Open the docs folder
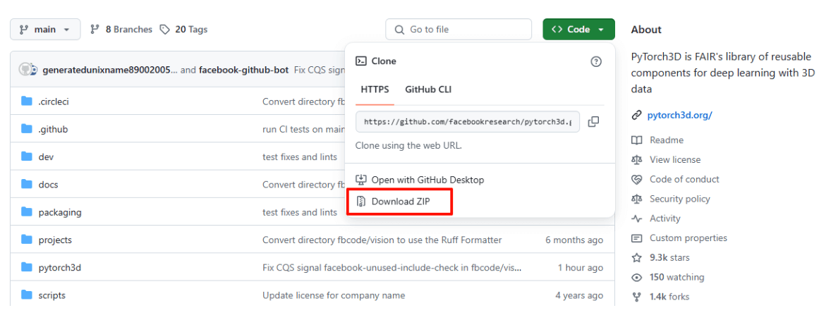Viewport: 831px width, 320px height. click(48, 185)
